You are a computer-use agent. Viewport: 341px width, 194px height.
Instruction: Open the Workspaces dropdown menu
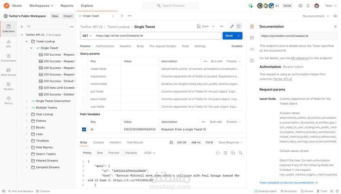41,6
